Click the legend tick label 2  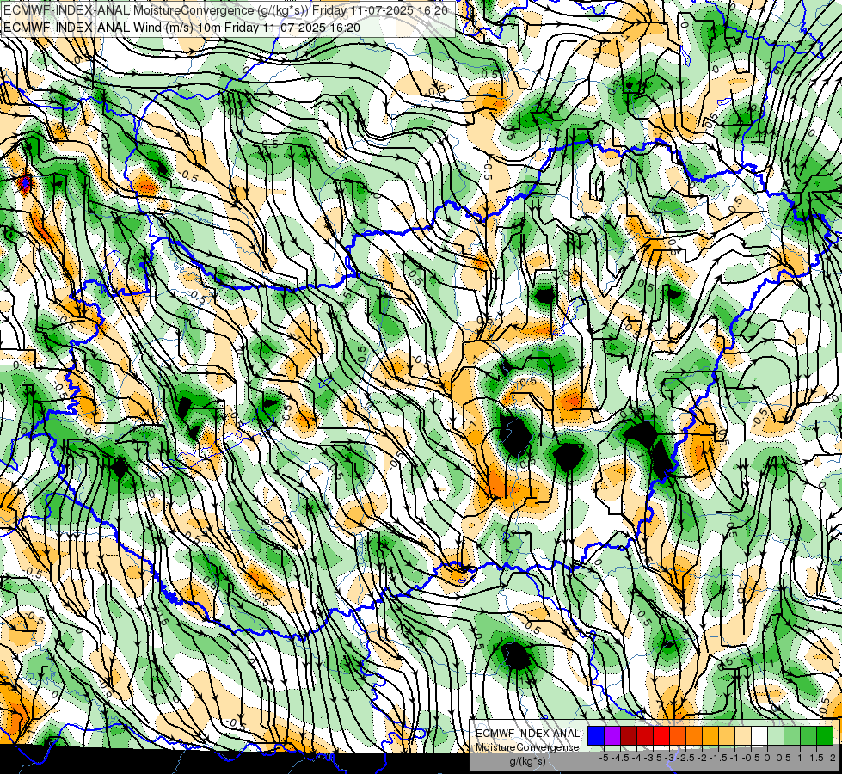coord(833,758)
